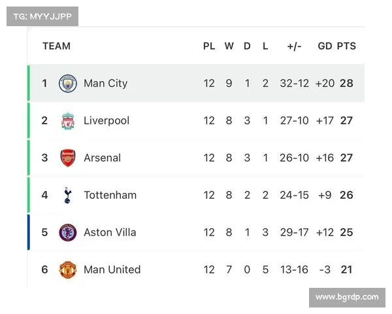392x314 pixels.
Task: Open the Aston Villa team name
Action: [x=110, y=232]
